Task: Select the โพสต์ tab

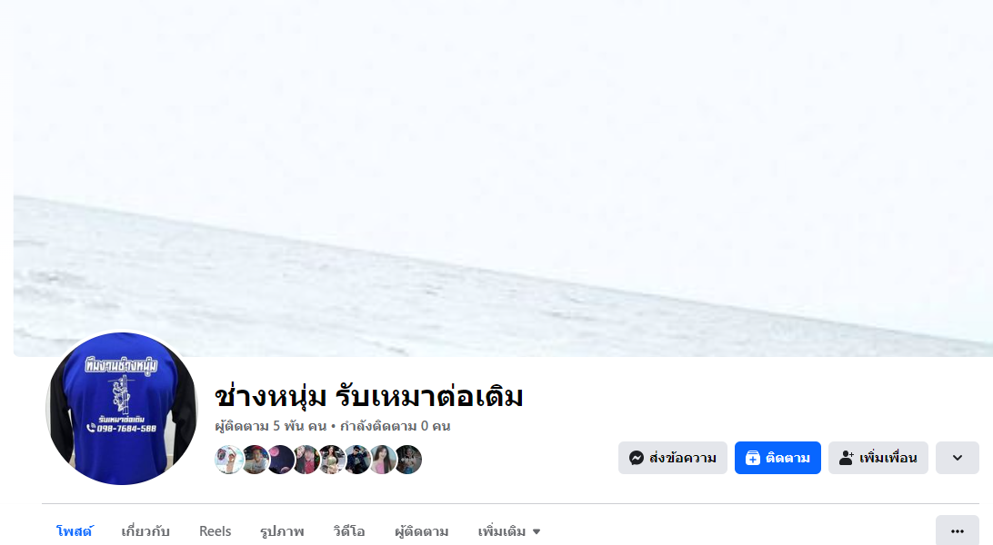Action: point(74,531)
